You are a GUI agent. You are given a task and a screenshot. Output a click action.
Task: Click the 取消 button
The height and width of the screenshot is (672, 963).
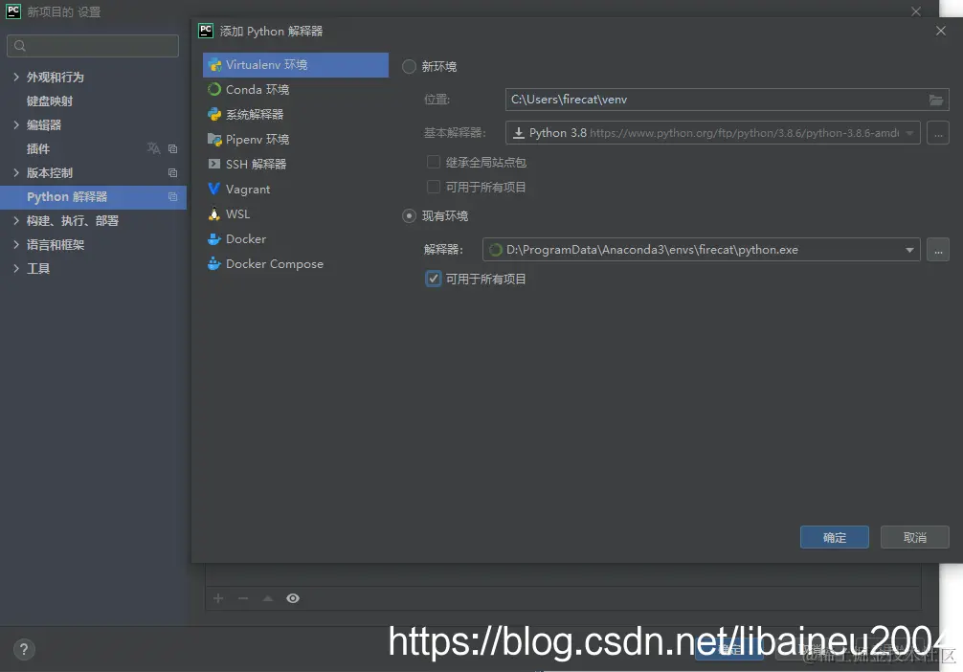click(914, 537)
